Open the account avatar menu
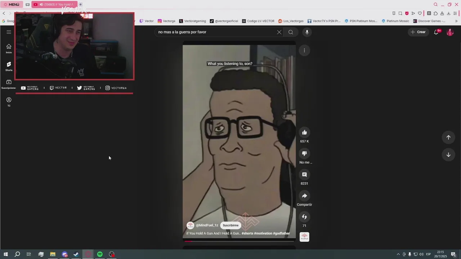The height and width of the screenshot is (259, 461). pyautogui.click(x=450, y=32)
